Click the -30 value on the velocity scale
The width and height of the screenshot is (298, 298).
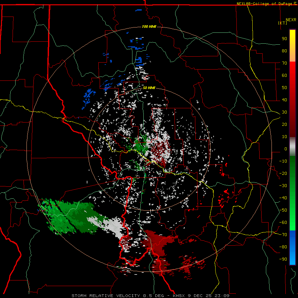(283, 186)
